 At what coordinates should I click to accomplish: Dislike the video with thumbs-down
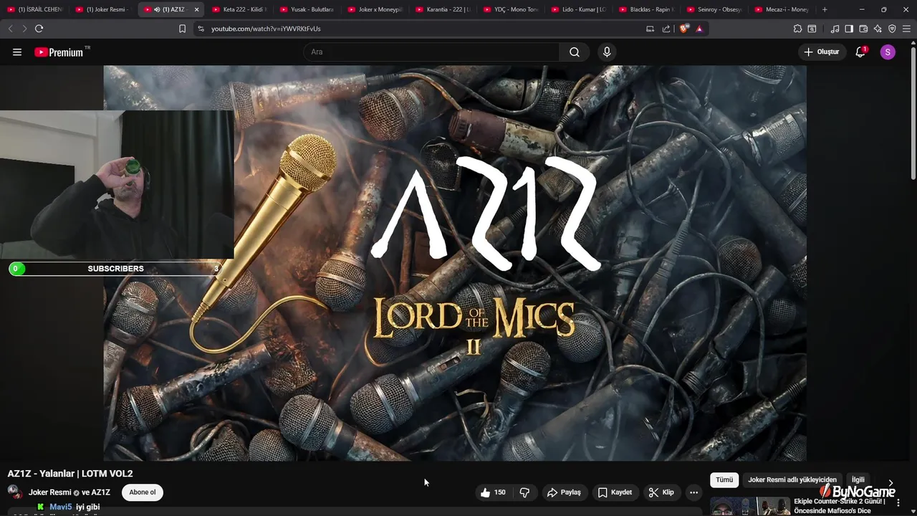(x=525, y=492)
